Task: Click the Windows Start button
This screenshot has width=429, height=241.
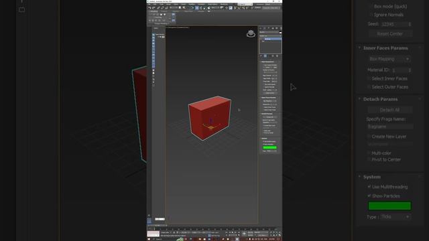Action: coord(149,239)
